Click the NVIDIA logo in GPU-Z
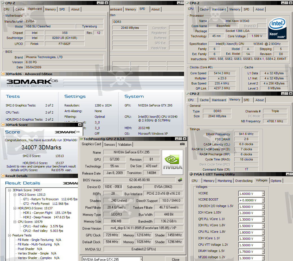The height and width of the screenshot is (261, 293). [172, 162]
